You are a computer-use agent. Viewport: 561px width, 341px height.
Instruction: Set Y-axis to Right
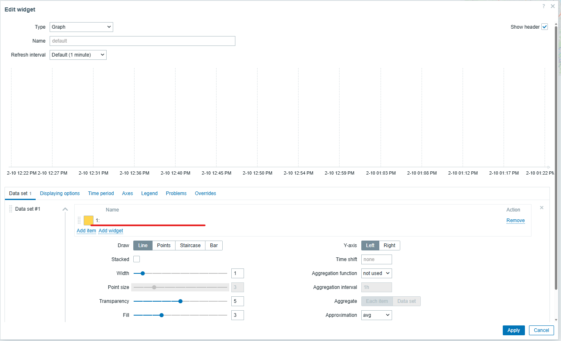coord(389,246)
